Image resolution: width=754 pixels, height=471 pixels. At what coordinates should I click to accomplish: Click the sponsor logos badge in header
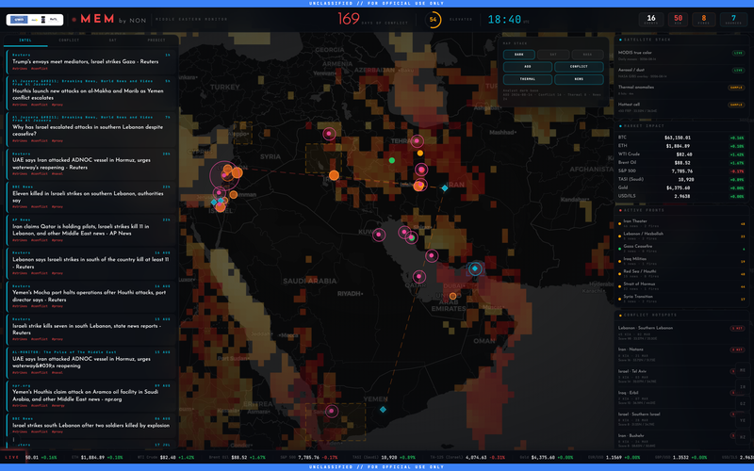coord(35,20)
